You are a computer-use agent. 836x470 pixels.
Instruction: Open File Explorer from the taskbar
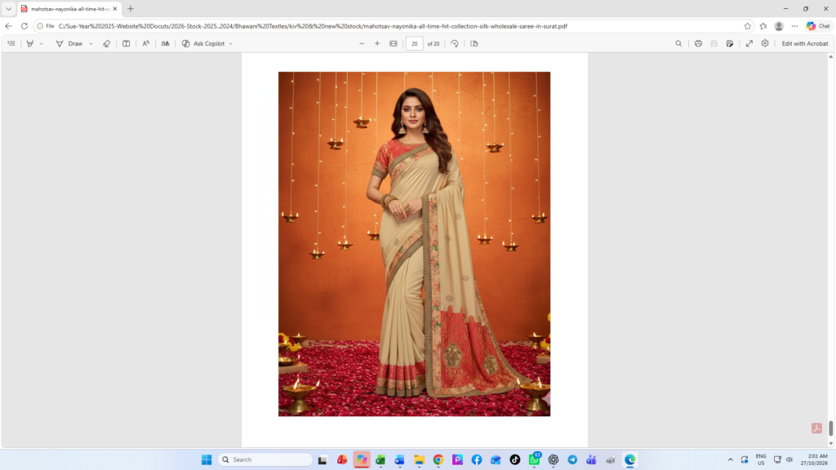tap(419, 460)
